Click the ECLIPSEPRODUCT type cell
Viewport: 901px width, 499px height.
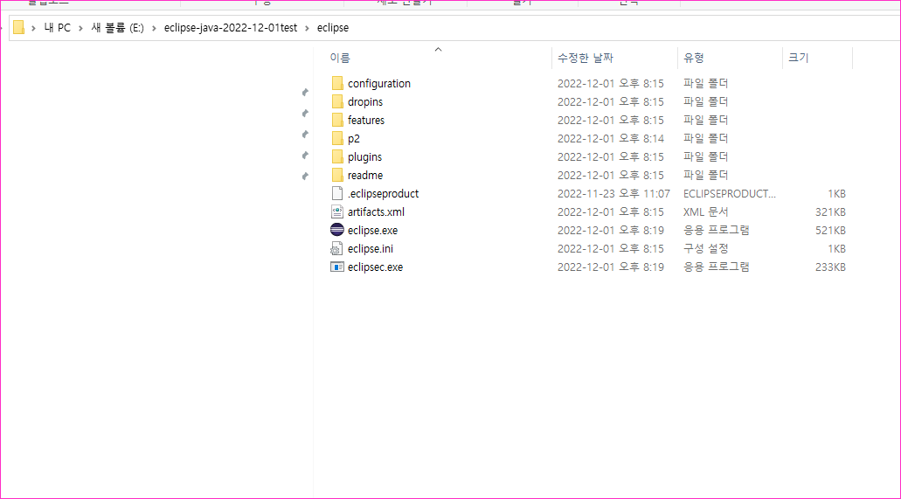(730, 194)
